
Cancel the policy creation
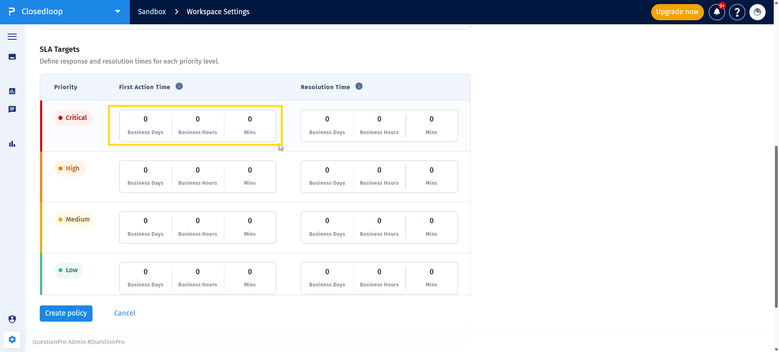125,313
